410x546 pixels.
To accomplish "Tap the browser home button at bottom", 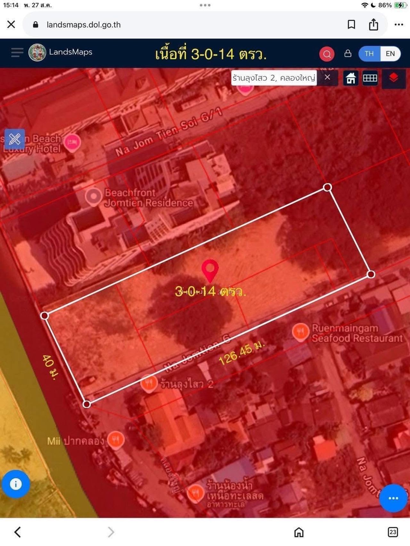I will pyautogui.click(x=299, y=532).
